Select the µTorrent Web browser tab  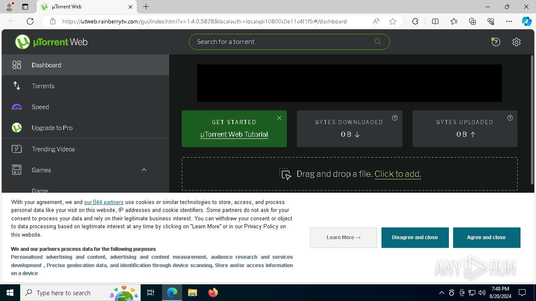click(87, 7)
